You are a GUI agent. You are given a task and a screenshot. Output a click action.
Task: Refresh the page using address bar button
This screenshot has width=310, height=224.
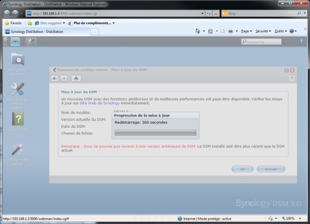[x=209, y=14]
